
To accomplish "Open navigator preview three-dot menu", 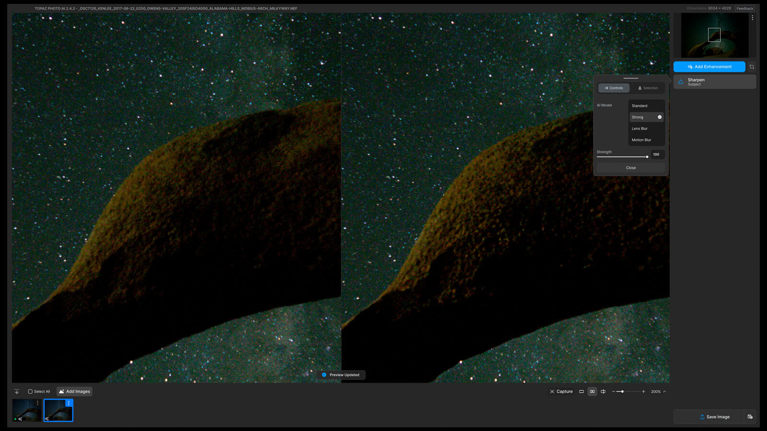I will click(752, 18).
